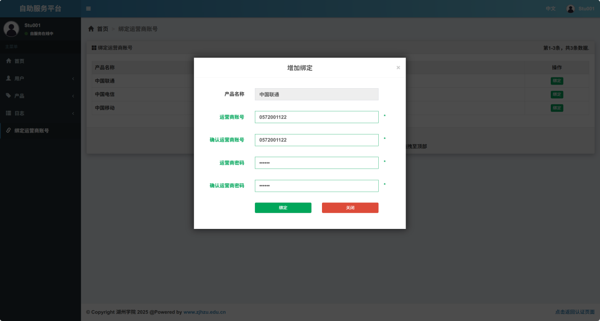The image size is (600, 321).
Task: Click the 产品名称 field showing 中国联通
Action: pos(316,94)
